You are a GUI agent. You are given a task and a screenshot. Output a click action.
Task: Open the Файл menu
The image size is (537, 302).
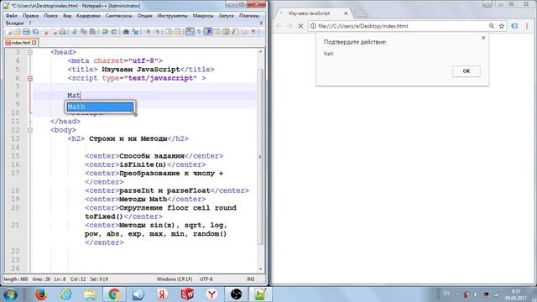(x=12, y=16)
